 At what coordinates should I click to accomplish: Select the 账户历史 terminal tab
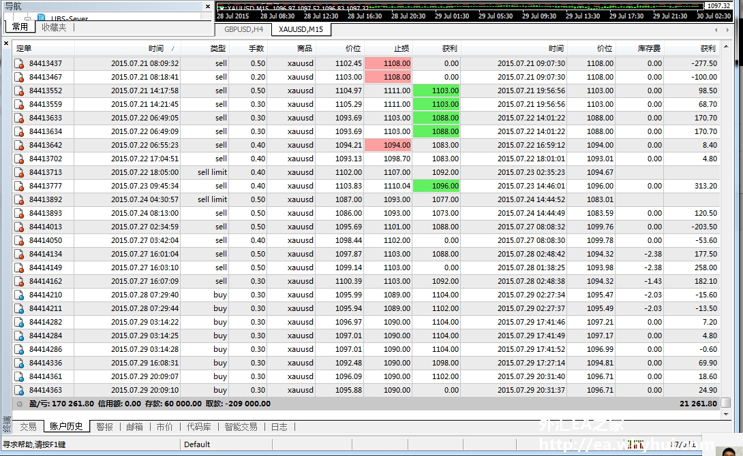click(66, 426)
